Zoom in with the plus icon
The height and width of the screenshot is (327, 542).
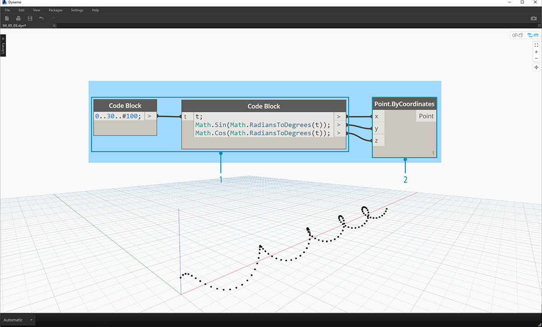536,52
